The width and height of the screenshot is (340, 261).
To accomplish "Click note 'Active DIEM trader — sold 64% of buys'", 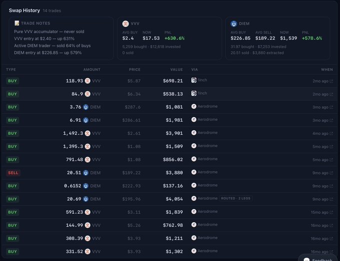I will (x=52, y=46).
